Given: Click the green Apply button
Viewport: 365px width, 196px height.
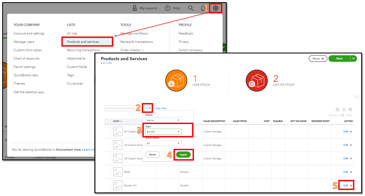Looking at the screenshot, I should click(x=183, y=155).
